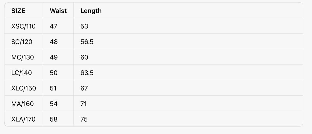
Task: Select the SC/120 size cell
Action: [22, 42]
